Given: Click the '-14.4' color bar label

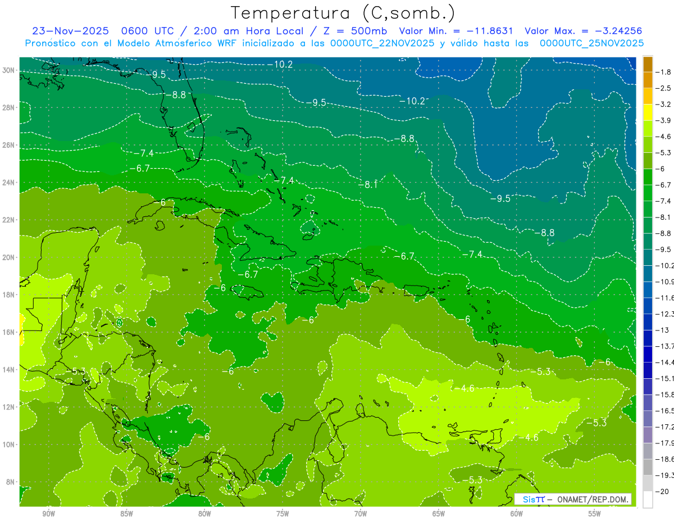Looking at the screenshot, I should click(664, 363).
